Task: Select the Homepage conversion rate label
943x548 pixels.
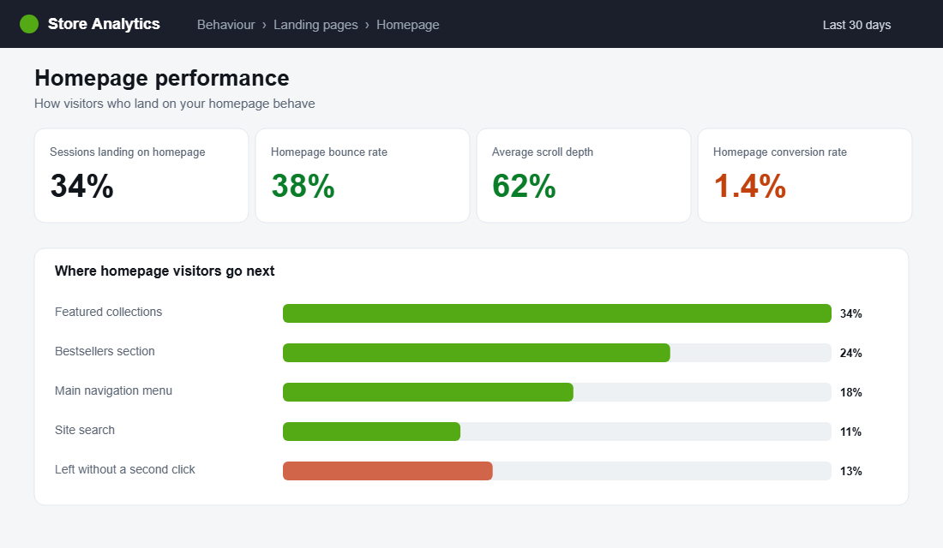Action: pyautogui.click(x=780, y=152)
